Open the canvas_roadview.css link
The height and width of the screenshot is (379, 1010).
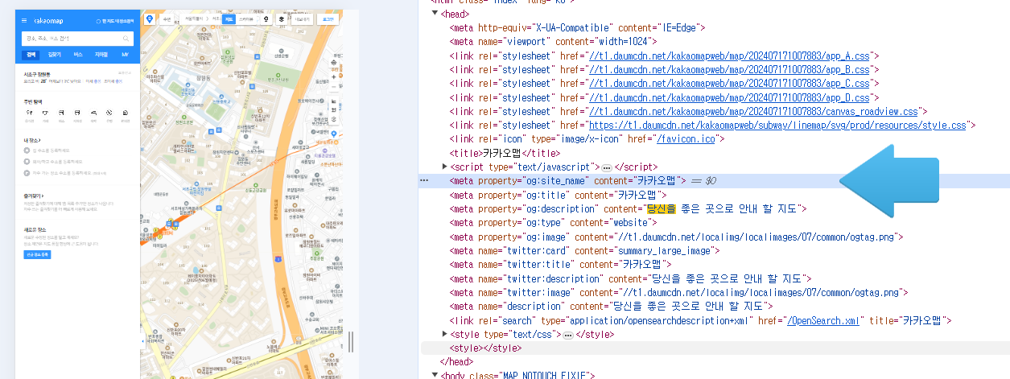754,111
